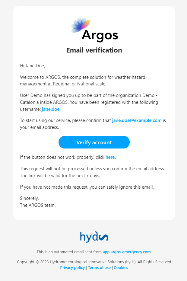The image size is (187, 281).
Task: Open the app.argos-emergency.com link
Action: [x=127, y=252]
